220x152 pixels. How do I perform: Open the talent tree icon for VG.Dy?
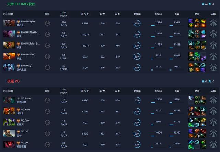[213, 144]
